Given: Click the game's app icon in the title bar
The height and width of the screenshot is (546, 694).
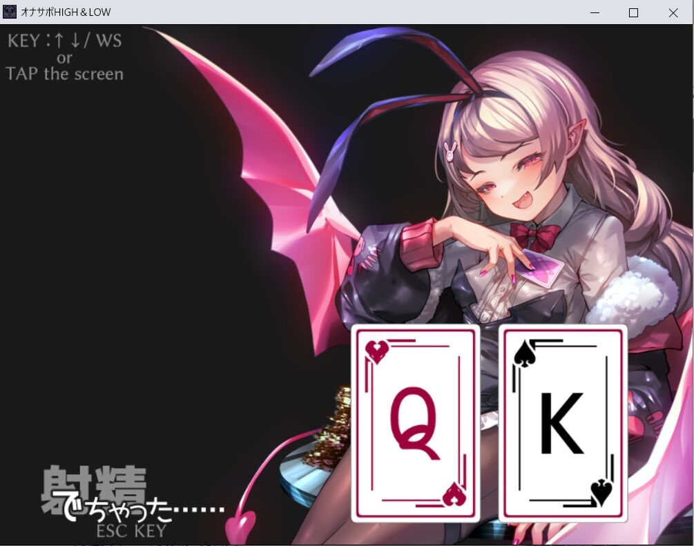Looking at the screenshot, I should pyautogui.click(x=10, y=12).
